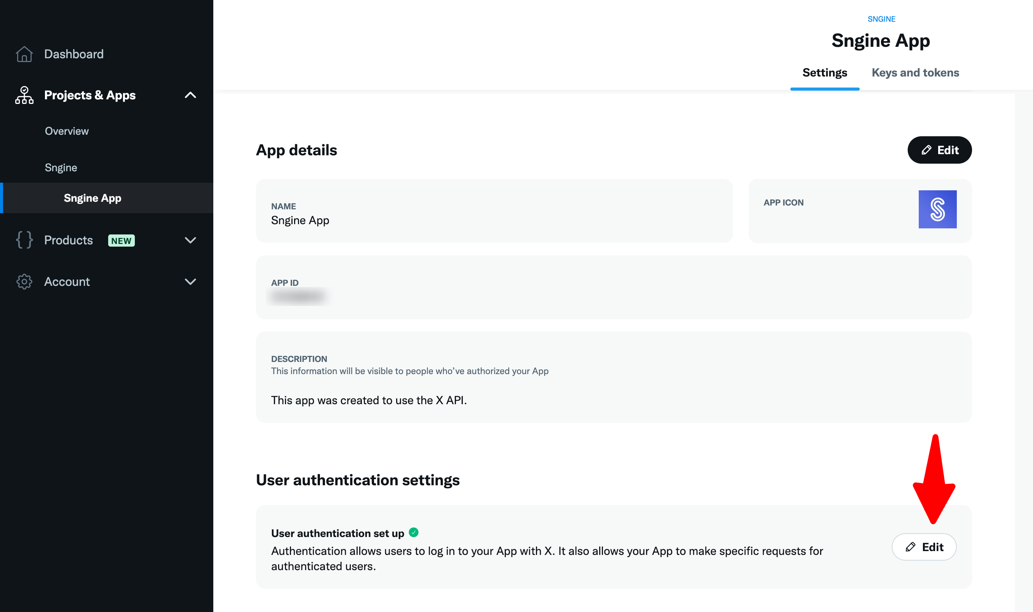Click pencil icon in App details Edit
1033x612 pixels.
click(x=926, y=150)
